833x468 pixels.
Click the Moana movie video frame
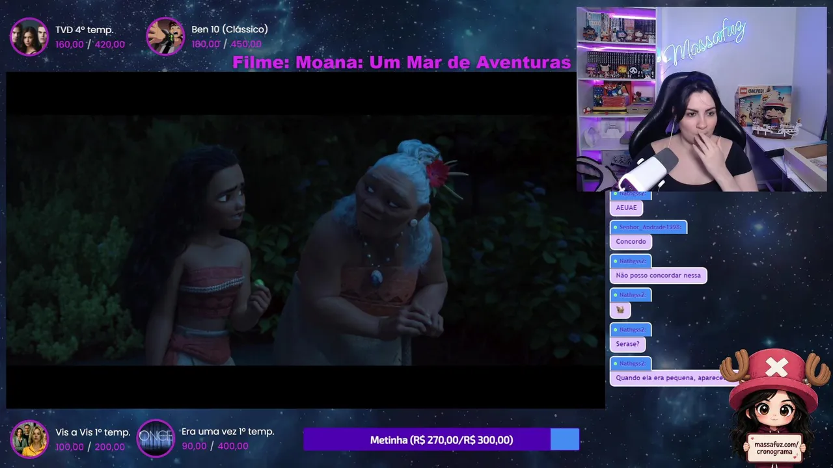(305, 240)
